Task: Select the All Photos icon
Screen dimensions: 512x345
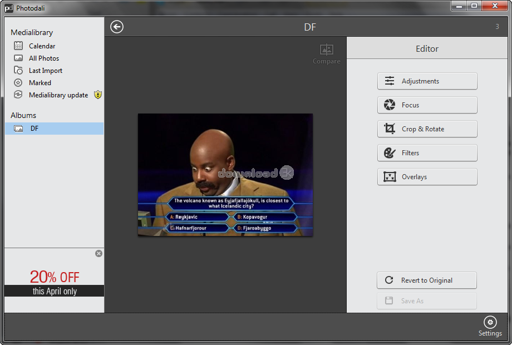Action: pos(18,58)
